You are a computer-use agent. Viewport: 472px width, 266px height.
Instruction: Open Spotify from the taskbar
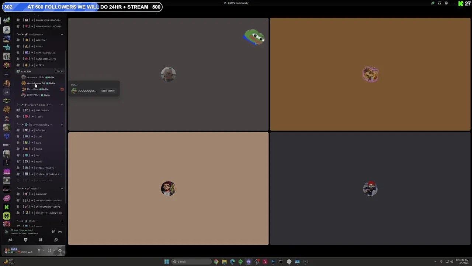tap(240, 262)
